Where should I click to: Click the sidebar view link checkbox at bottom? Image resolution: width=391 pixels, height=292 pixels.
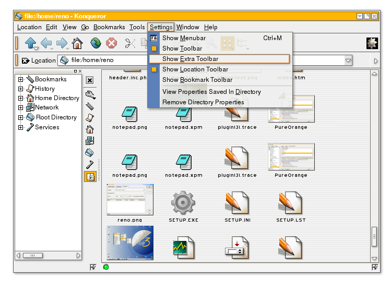coord(93,267)
